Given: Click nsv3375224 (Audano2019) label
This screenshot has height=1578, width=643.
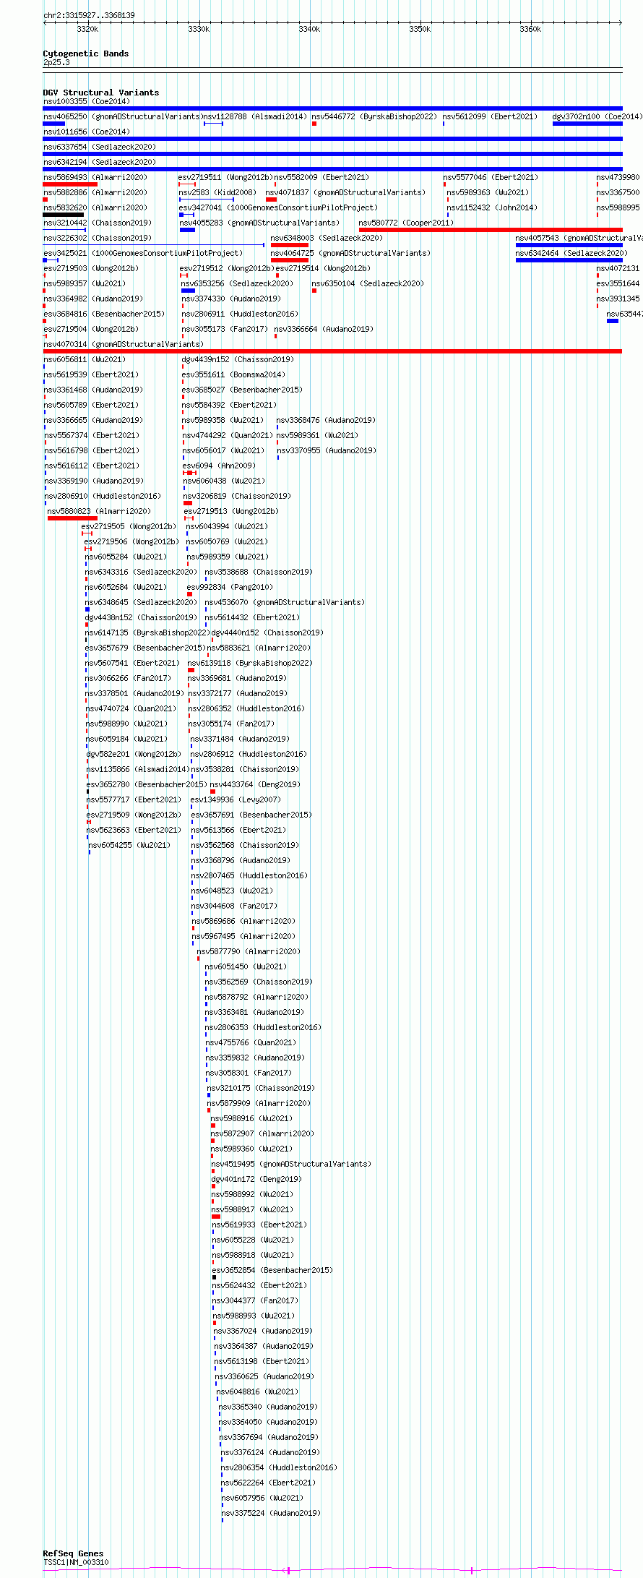Looking at the screenshot, I should (271, 1513).
